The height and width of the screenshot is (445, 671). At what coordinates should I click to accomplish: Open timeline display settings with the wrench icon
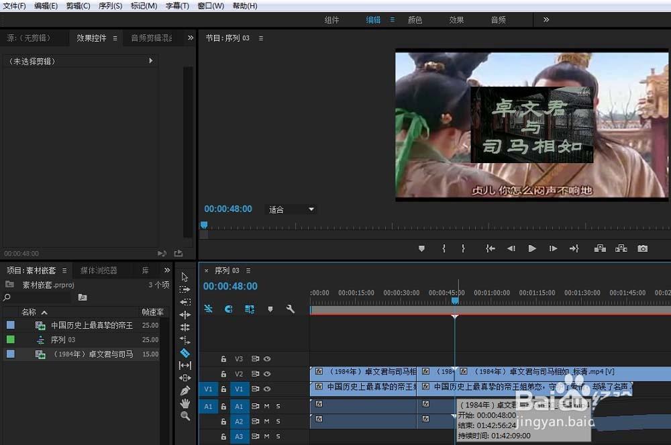(x=291, y=309)
